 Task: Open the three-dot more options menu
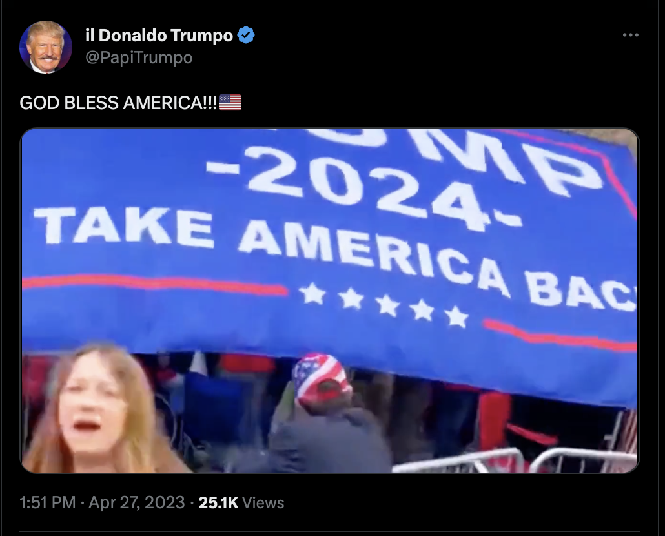pos(630,36)
